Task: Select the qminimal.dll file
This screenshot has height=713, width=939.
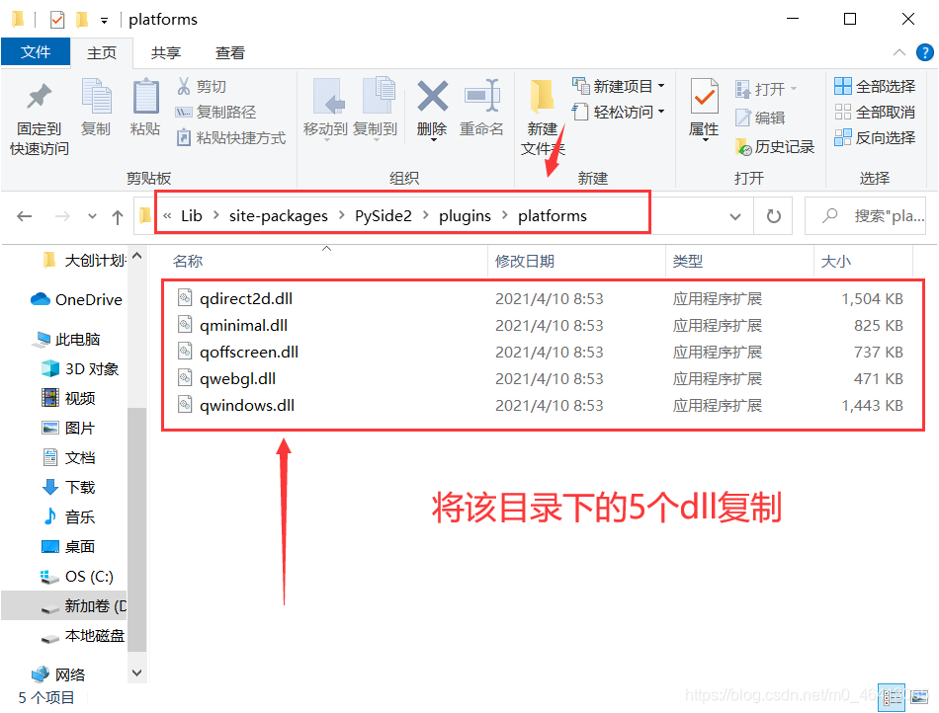Action: click(244, 326)
